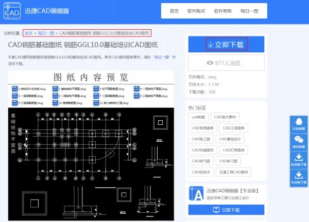
Task: Click the 迅捷CAD编辑器【专业版】 title text
Action: 233,191
